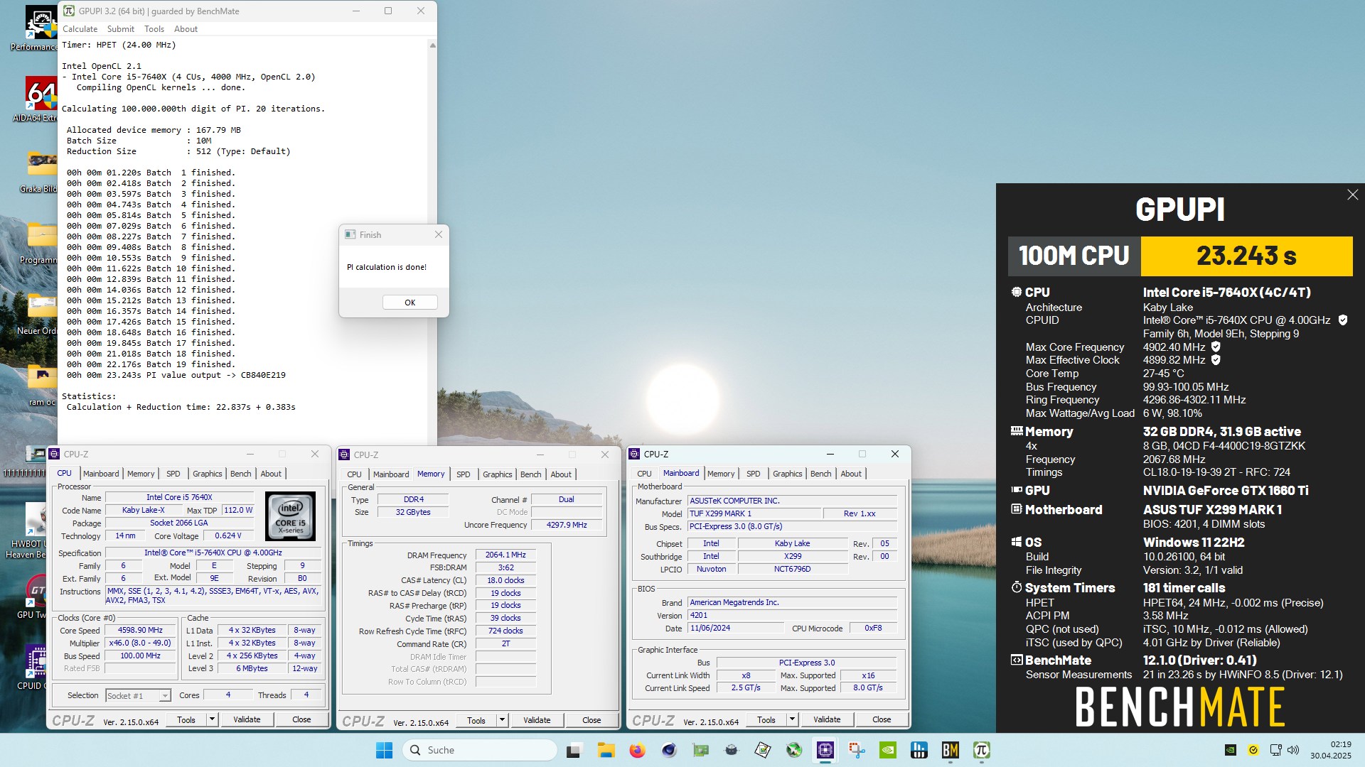
Task: Expand Tools arrow in CPU-Z Memory window
Action: click(502, 720)
